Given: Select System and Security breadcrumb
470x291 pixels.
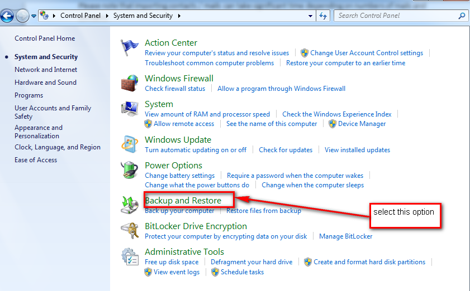Looking at the screenshot, I should [x=143, y=16].
